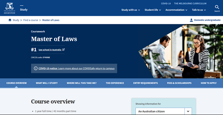The width and height of the screenshot is (223, 115).
Task: Click the Master of Laws heading
Action: (54, 39)
